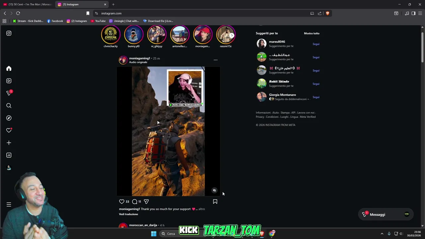Open Download file iLov... bookmark
The height and width of the screenshot is (239, 425).
coord(158,21)
